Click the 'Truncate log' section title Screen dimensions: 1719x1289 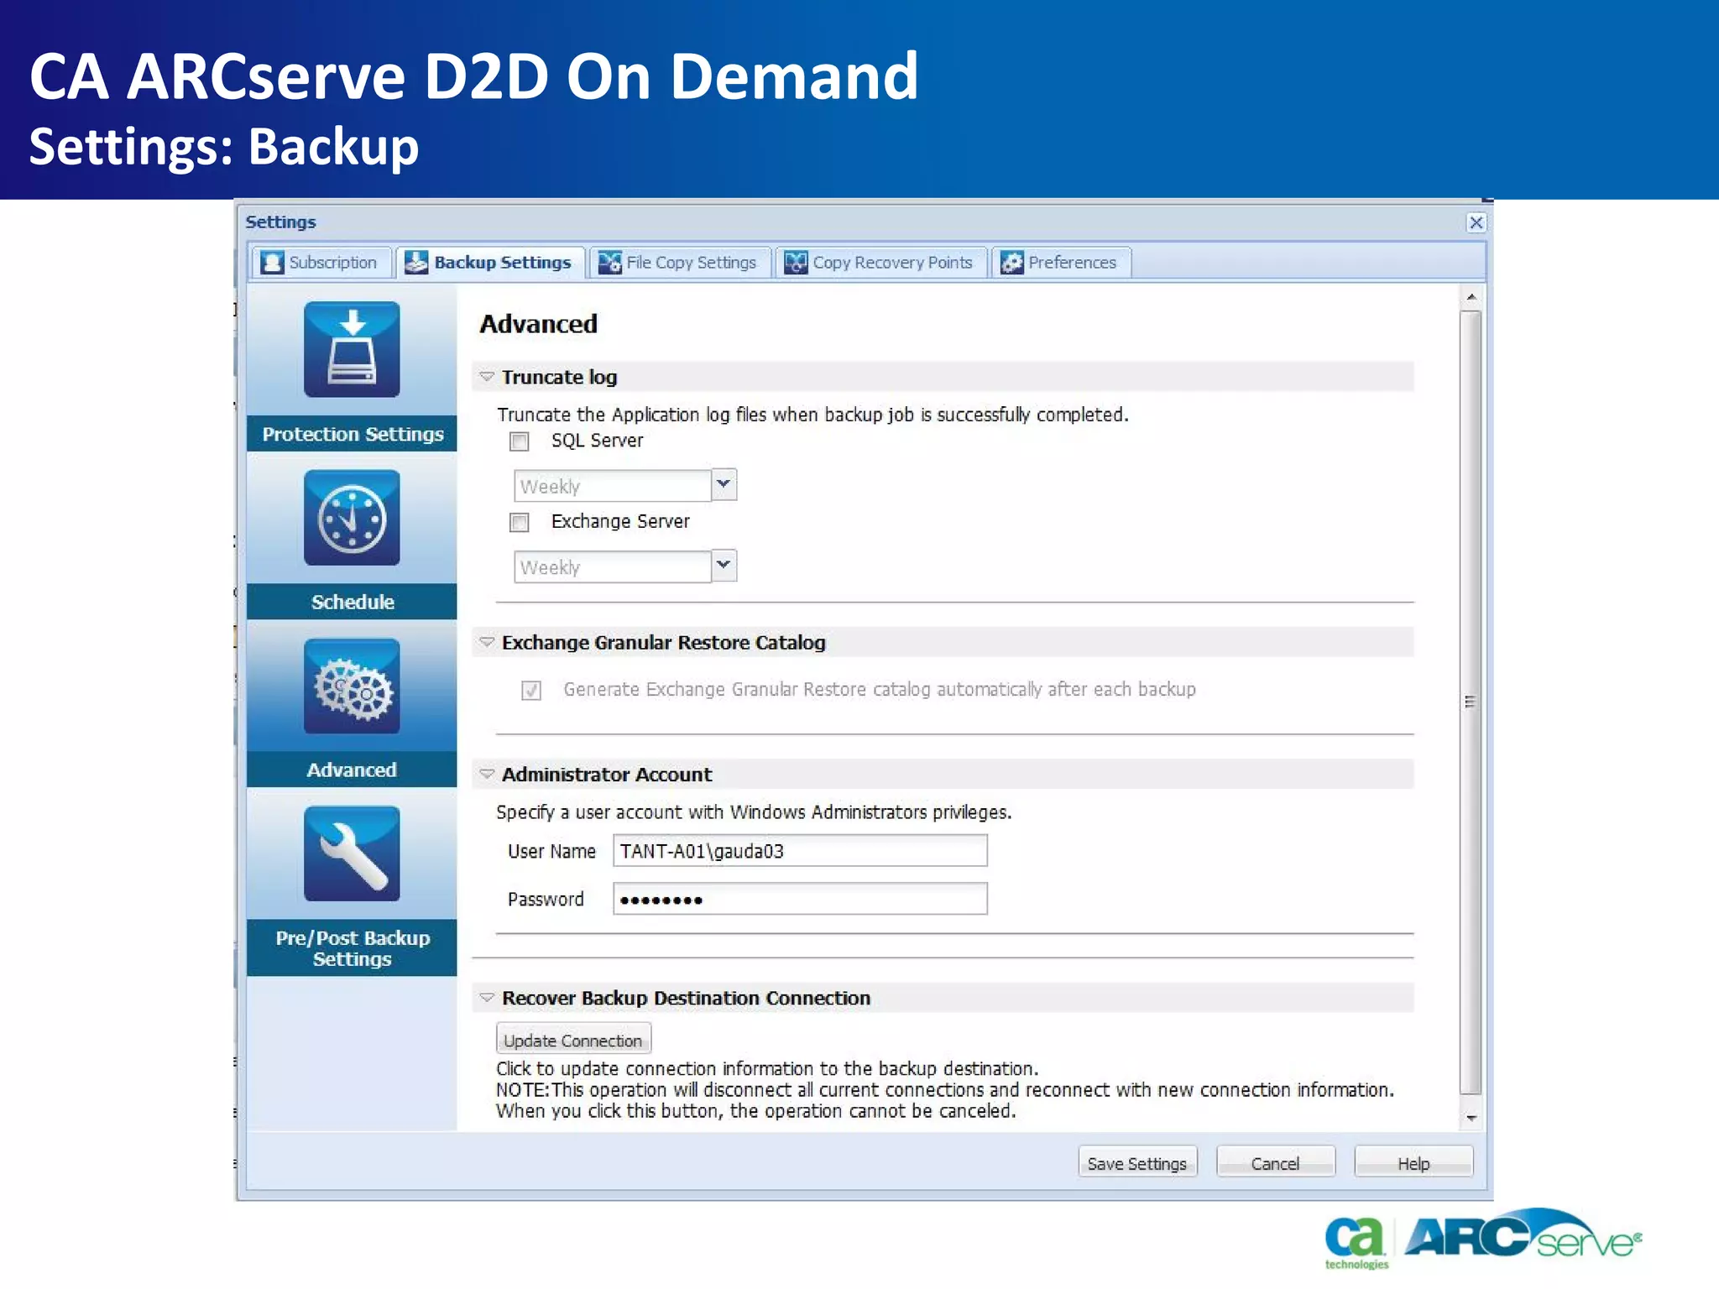point(559,377)
